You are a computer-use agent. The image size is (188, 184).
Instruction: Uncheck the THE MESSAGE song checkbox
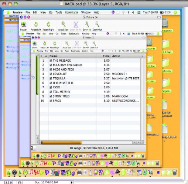tap(51, 61)
